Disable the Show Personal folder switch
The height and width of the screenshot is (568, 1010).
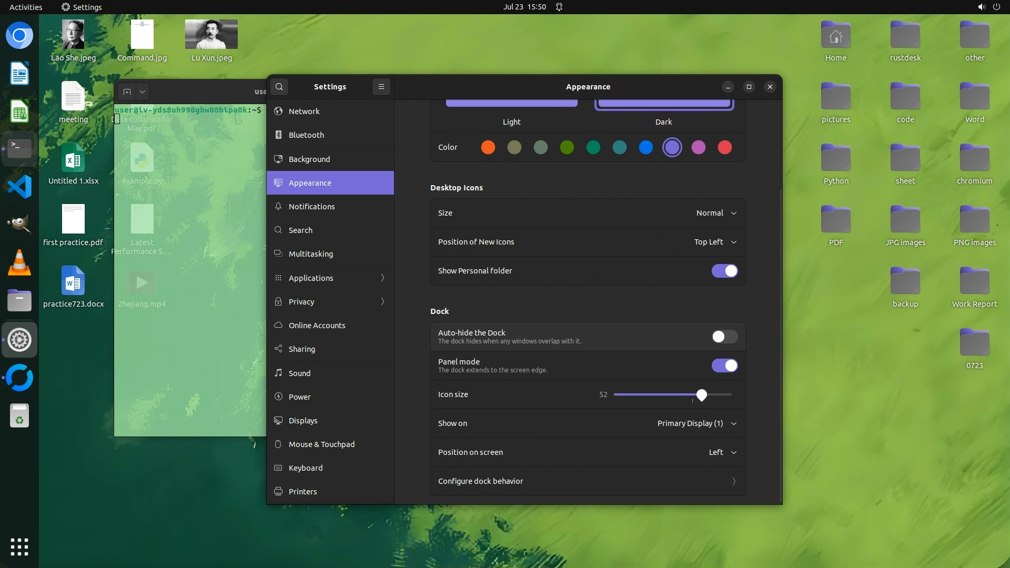[724, 271]
